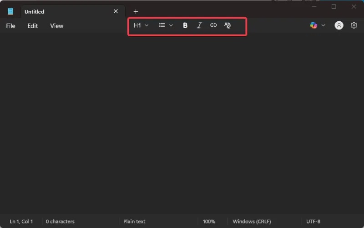Click the Plain text status indicator
This screenshot has width=364, height=228.
tap(134, 221)
